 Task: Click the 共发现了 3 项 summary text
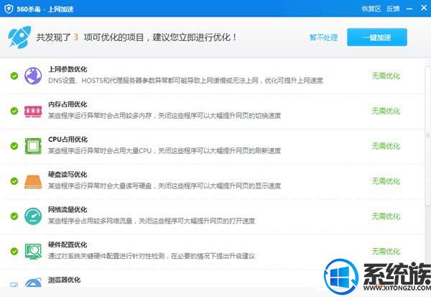pos(136,37)
